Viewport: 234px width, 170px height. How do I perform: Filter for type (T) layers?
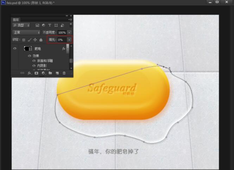50,25
